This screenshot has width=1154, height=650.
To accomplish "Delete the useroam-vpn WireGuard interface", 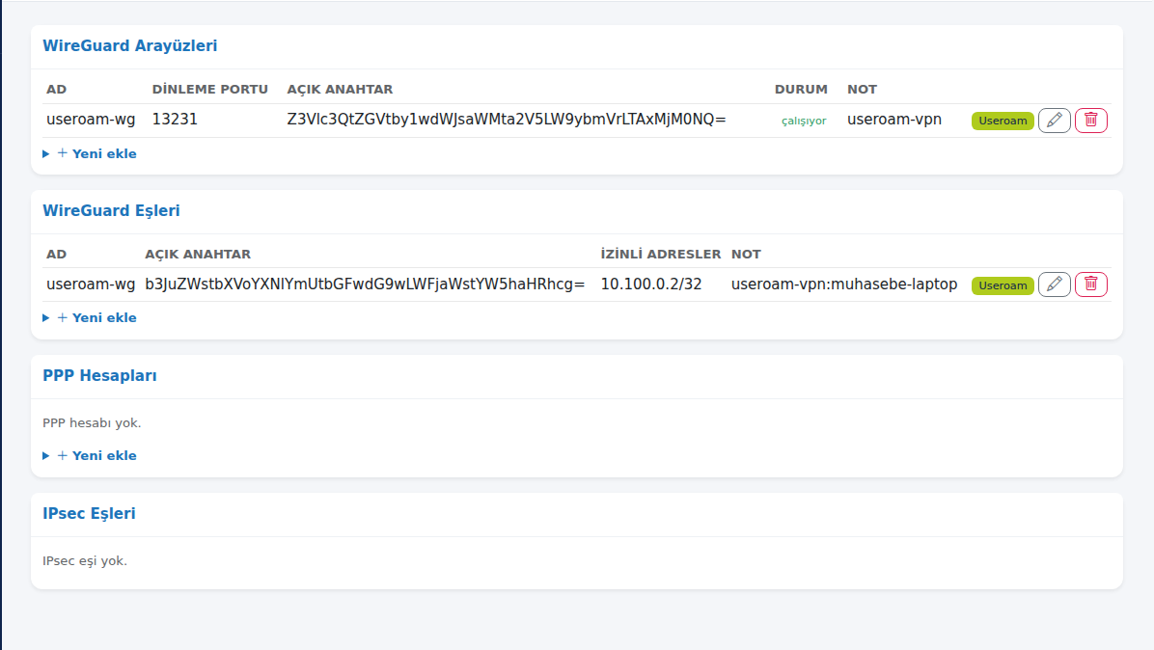I will [1090, 120].
